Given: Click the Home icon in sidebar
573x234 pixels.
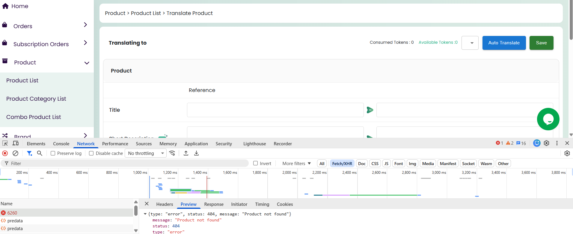Looking at the screenshot, I should coord(5,6).
